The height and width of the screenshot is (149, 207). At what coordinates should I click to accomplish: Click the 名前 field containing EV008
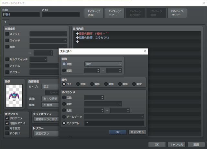[x=21, y=14]
